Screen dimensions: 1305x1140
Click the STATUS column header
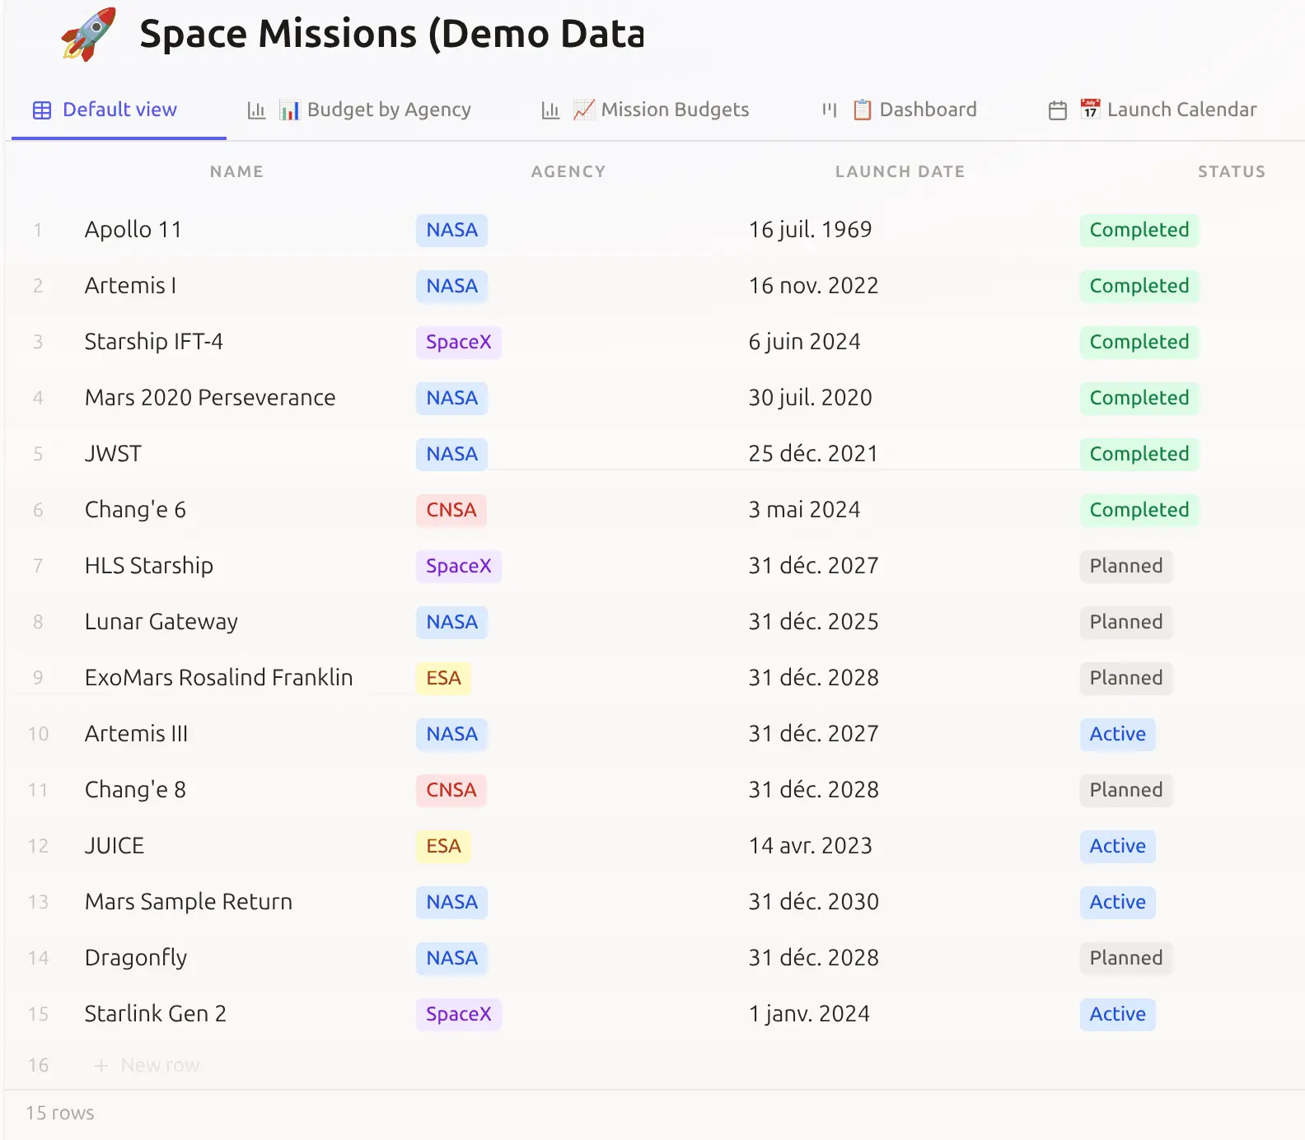tap(1232, 171)
